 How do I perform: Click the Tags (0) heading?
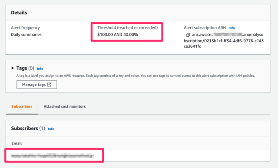(25, 68)
